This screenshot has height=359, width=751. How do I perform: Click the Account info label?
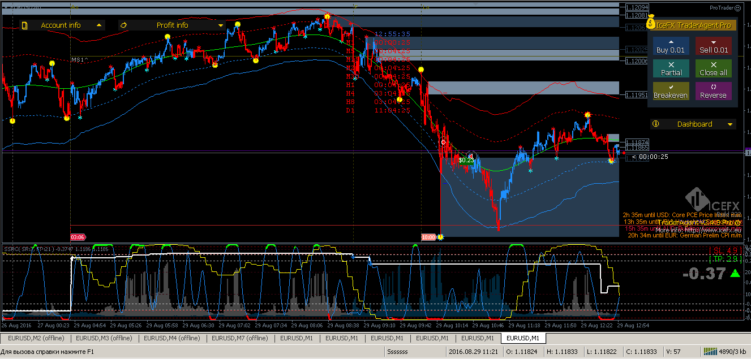(61, 25)
